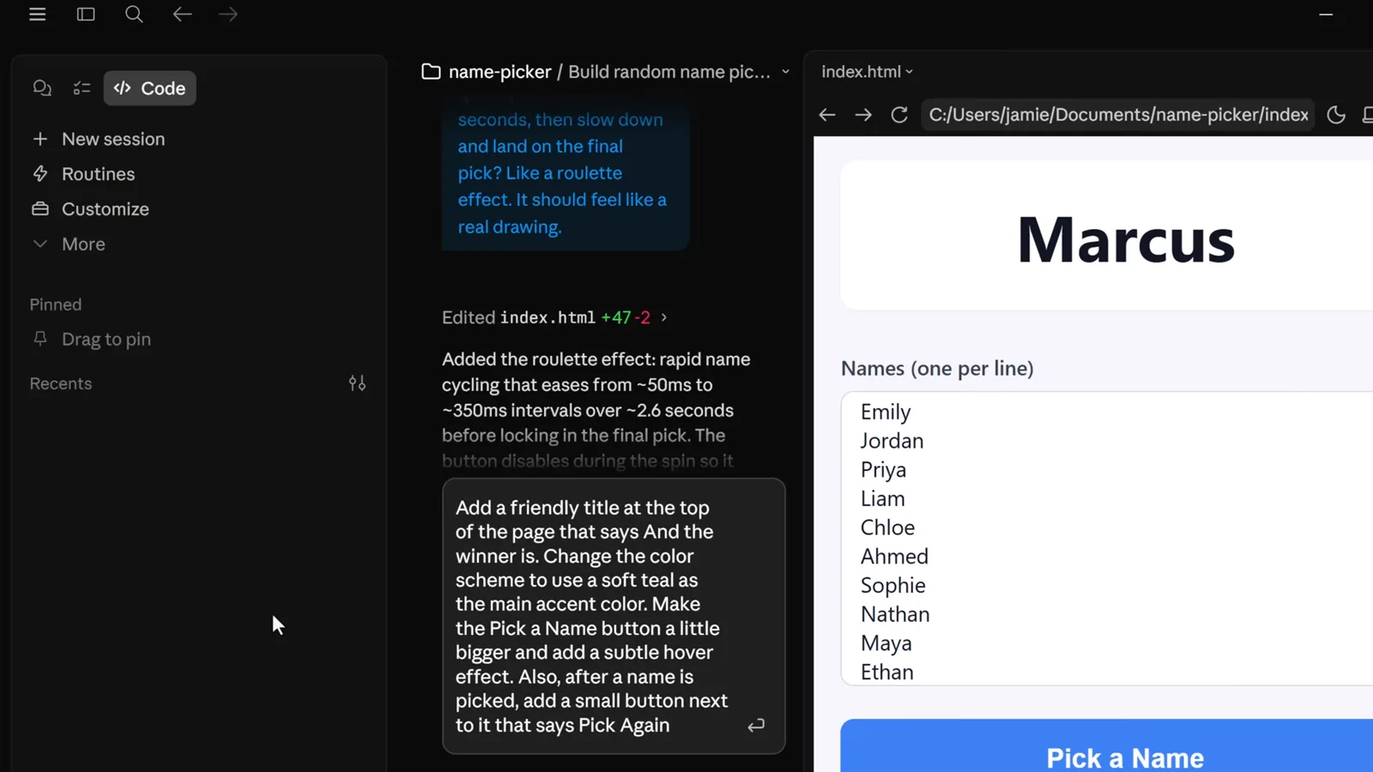Screen dimensions: 1373x772
Task: Click the name-picker breadcrumb text
Action: 499,72
